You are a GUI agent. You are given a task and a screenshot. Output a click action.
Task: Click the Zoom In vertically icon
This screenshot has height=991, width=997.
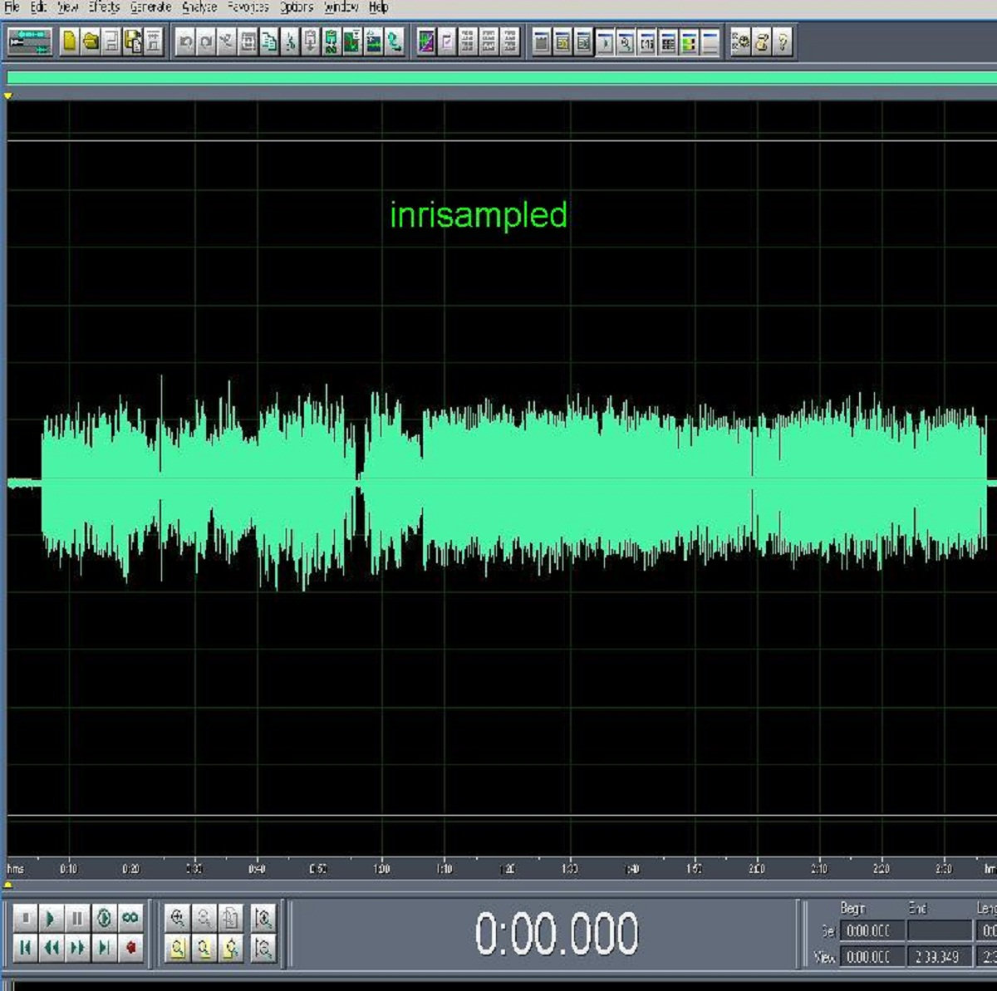click(263, 919)
